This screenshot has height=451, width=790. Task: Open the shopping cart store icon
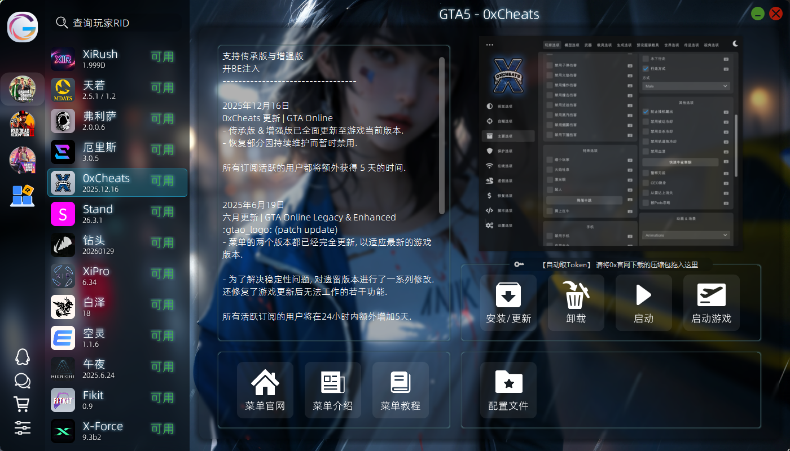coord(22,404)
